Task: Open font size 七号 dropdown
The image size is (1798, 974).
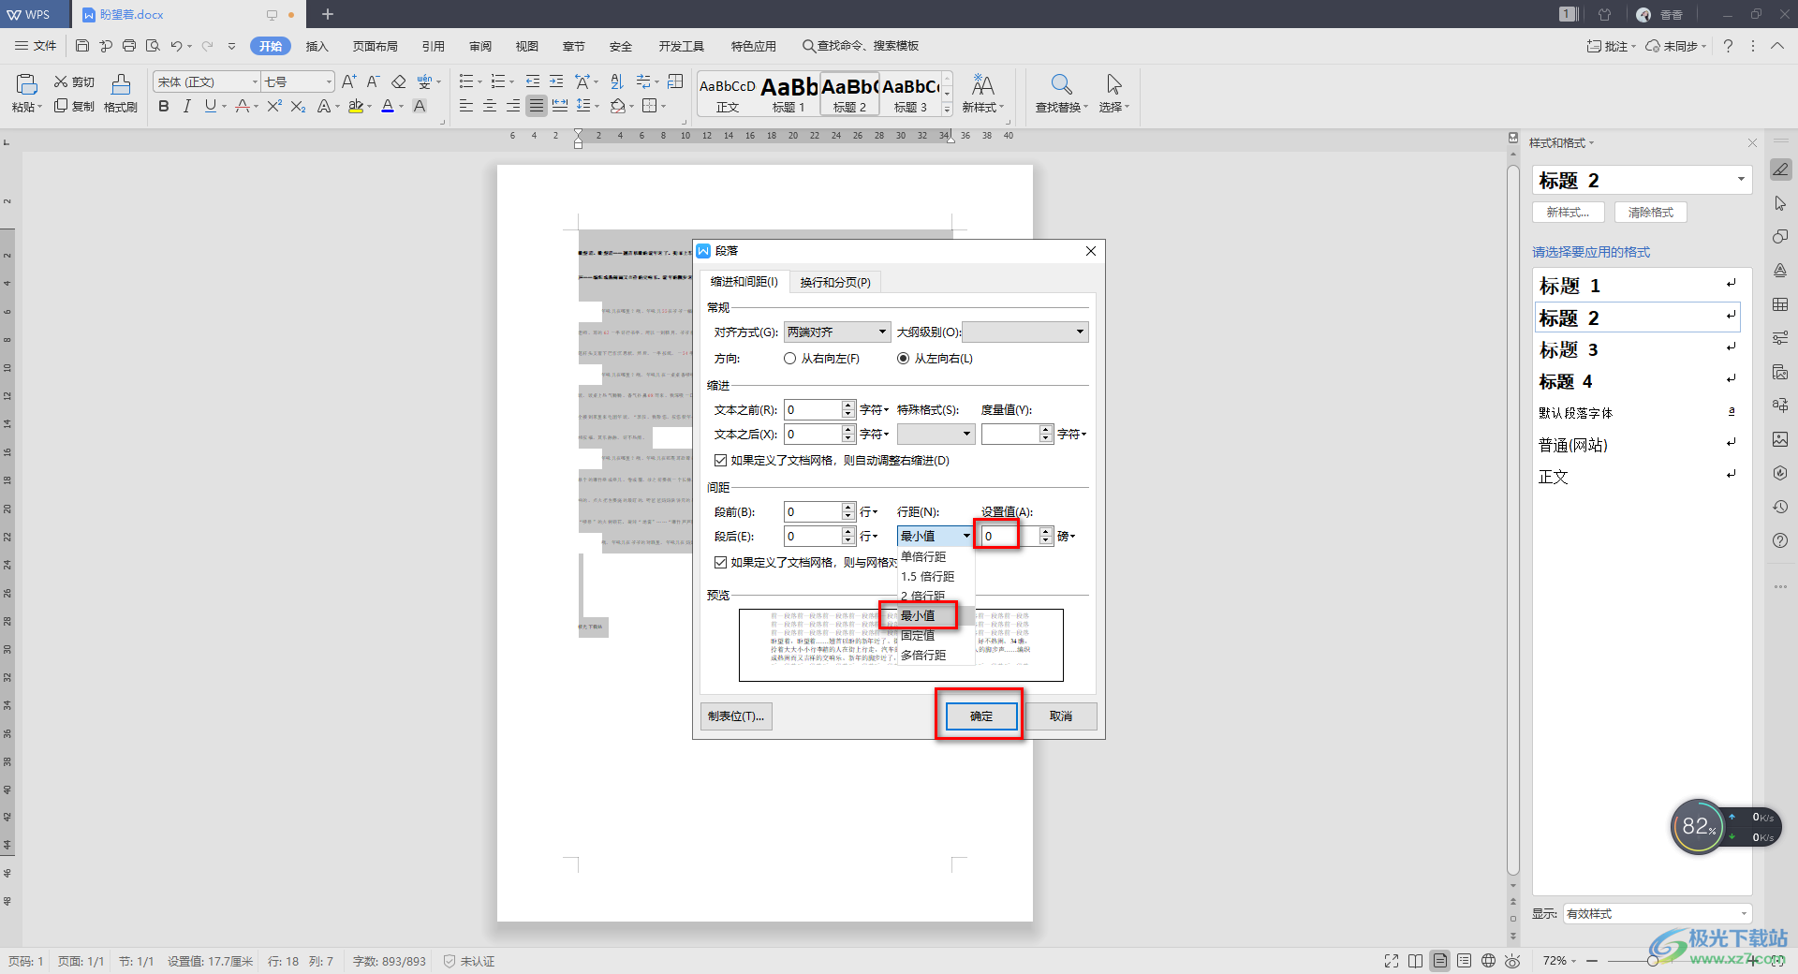Action: point(329,82)
